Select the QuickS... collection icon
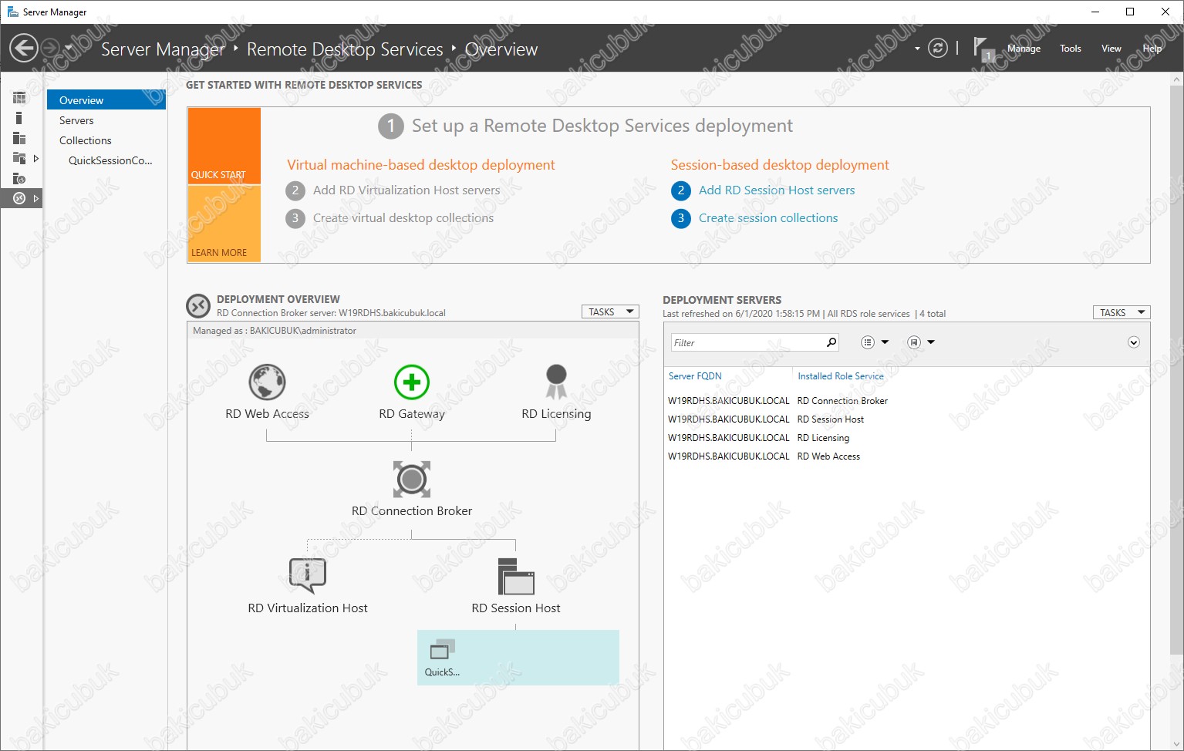 point(442,650)
